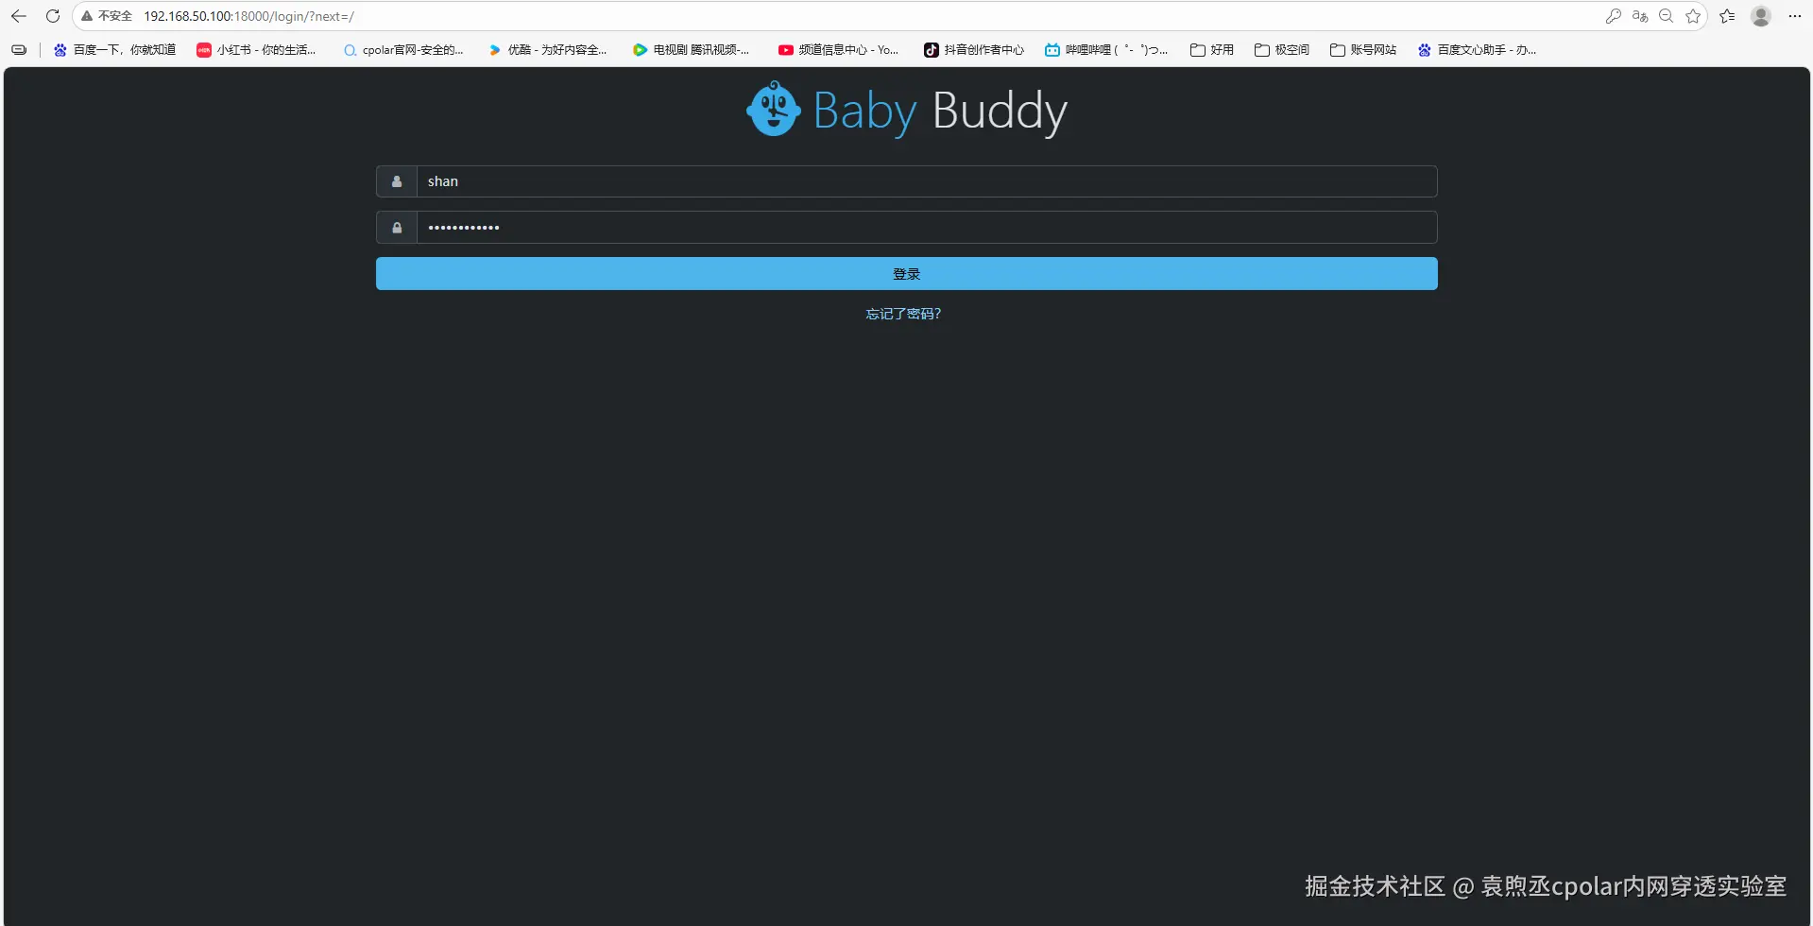Image resolution: width=1813 pixels, height=926 pixels.
Task: Open the 小红书 bookmark
Action: [x=257, y=50]
